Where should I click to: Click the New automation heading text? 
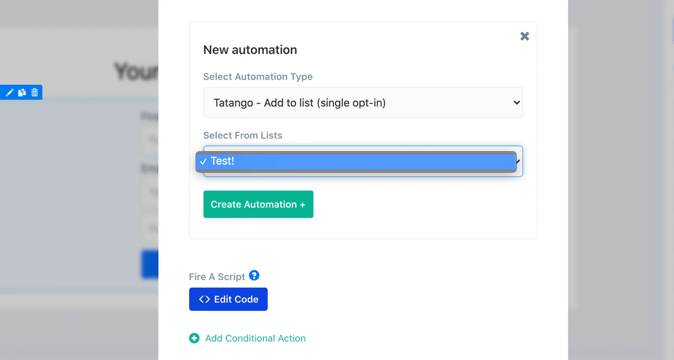250,50
